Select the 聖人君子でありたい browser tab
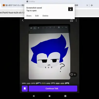Viewport: 99px width, 99px height. 13,5
